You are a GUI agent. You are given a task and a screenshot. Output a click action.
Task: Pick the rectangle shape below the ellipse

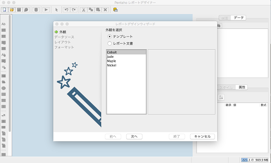coord(4,94)
